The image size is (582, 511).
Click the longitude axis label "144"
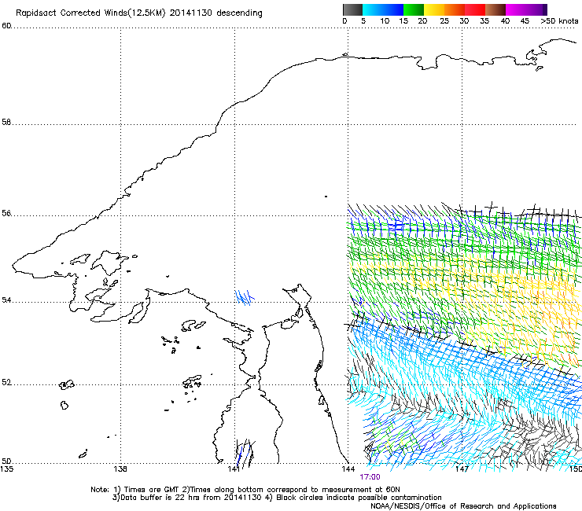(348, 469)
